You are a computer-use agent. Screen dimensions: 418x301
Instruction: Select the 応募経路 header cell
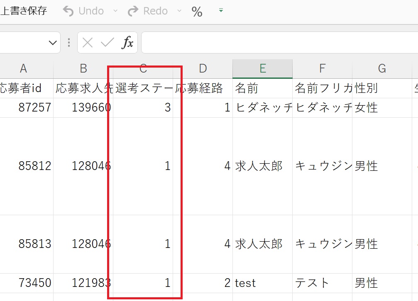click(202, 88)
